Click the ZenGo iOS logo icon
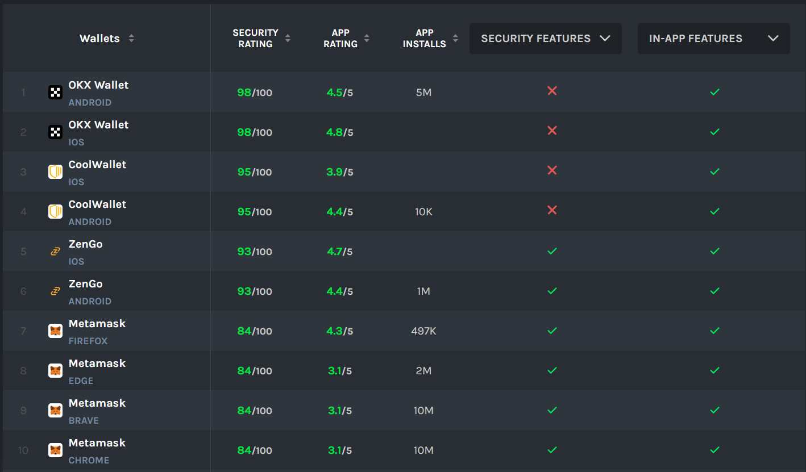This screenshot has height=472, width=806. point(55,252)
